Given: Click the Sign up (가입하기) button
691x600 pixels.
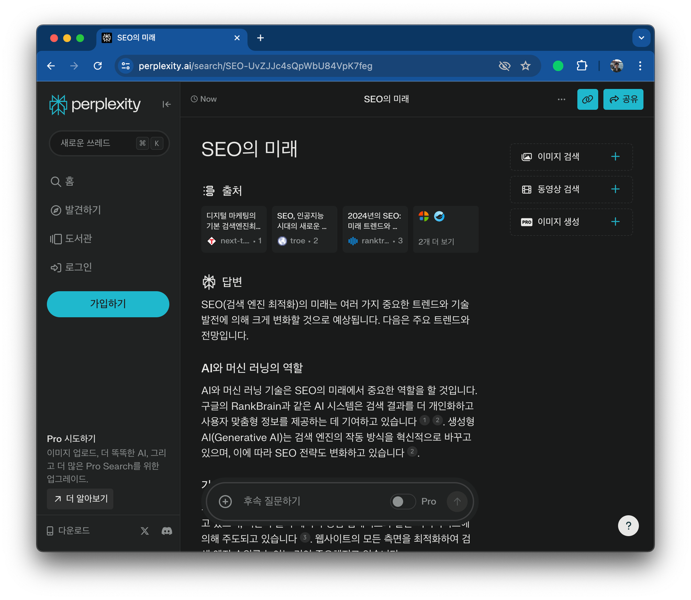Looking at the screenshot, I should 108,304.
